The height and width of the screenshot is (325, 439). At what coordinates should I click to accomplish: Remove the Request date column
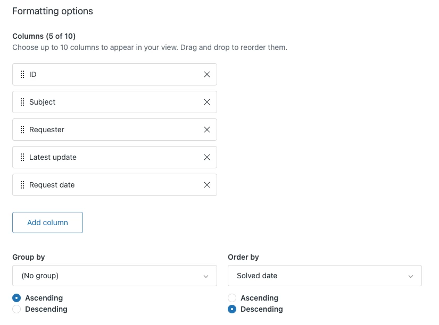(x=207, y=185)
